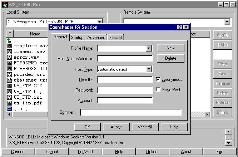Open the Options button

(x=153, y=152)
